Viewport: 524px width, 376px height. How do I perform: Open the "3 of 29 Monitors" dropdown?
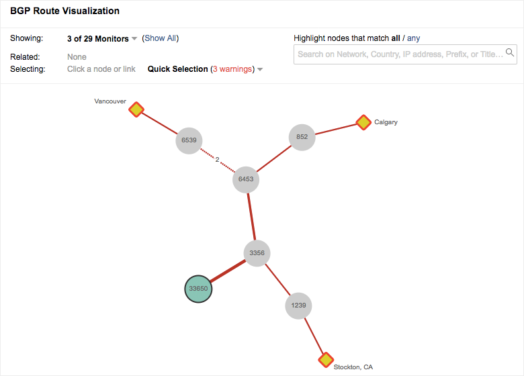coord(102,39)
